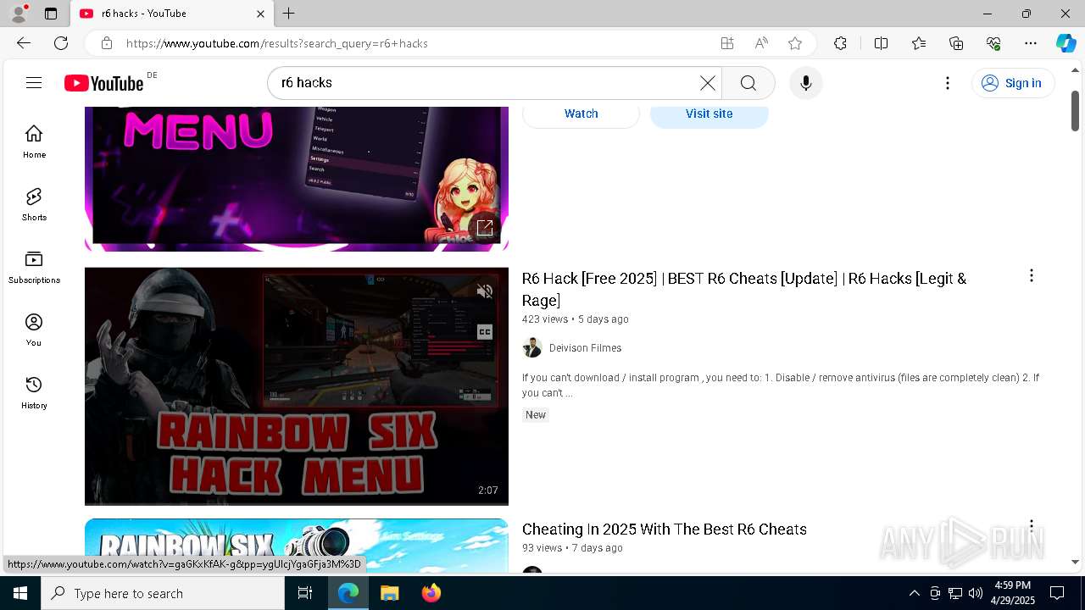The width and height of the screenshot is (1085, 610).
Task: Open Read aloud in address bar
Action: (761, 43)
